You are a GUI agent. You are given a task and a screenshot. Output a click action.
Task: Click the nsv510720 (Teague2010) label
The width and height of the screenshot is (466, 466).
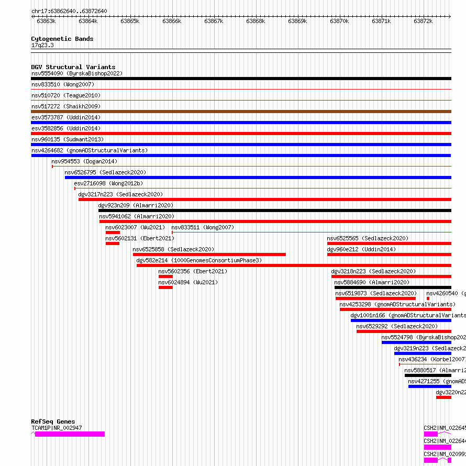tap(66, 95)
